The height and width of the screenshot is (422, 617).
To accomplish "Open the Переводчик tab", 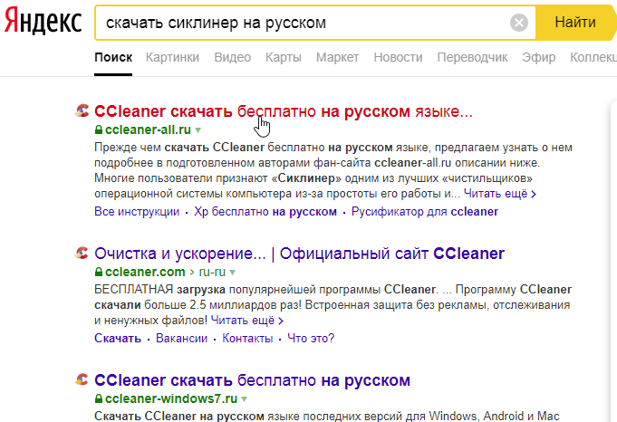I will (472, 57).
